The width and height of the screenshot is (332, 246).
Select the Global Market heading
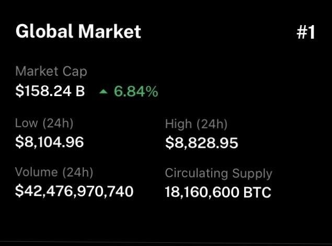(78, 32)
